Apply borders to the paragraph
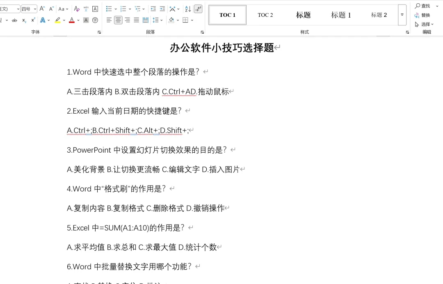Screen dimensions: 443x284 pyautogui.click(x=185, y=20)
